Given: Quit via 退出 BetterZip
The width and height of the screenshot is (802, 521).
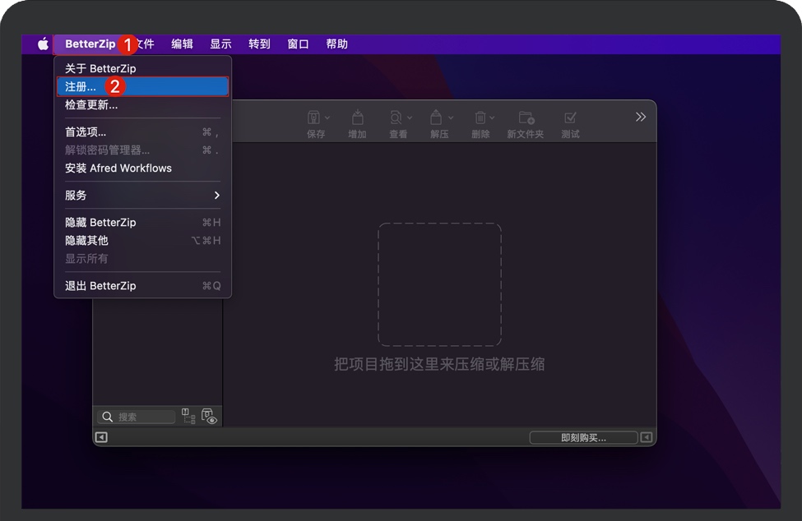Looking at the screenshot, I should pos(142,285).
